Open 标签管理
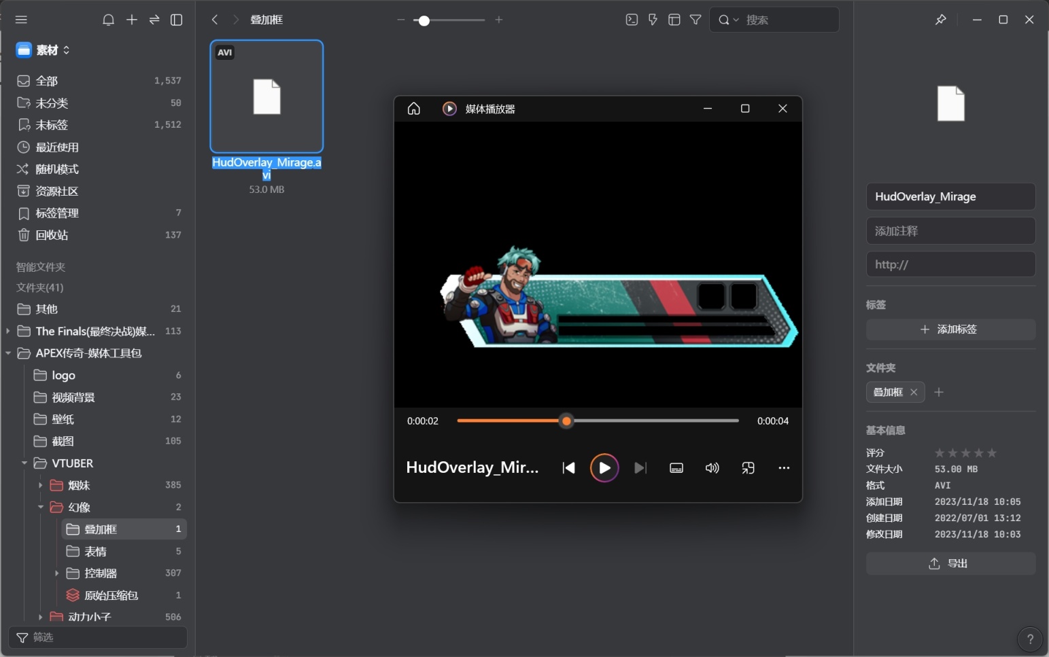The image size is (1049, 657). [99, 213]
